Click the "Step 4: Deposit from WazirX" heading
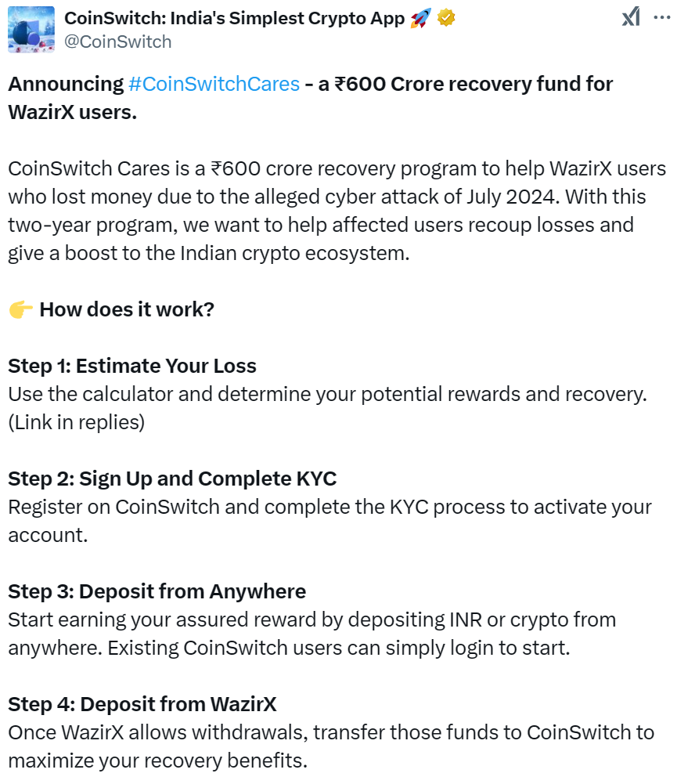Screen dimensions: 677x784 (x=142, y=704)
